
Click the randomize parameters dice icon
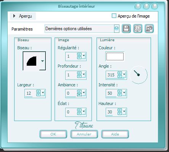[138, 29]
